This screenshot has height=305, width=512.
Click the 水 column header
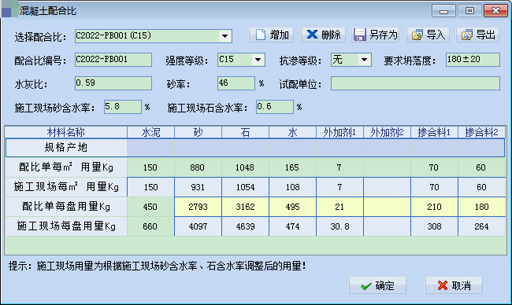point(292,132)
